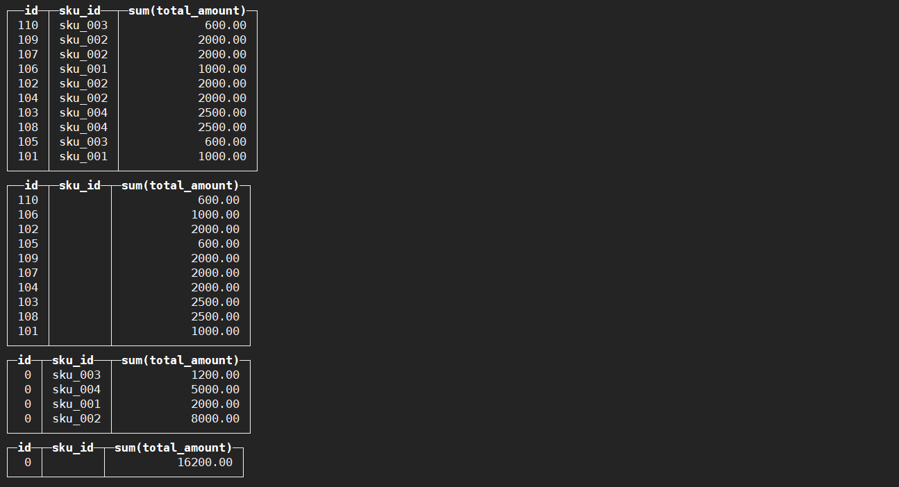899x487 pixels.
Task: Click id 109 in the second table
Action: [28, 258]
